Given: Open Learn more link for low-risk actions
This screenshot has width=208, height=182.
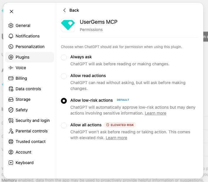Looking at the screenshot, I should coord(155,113).
